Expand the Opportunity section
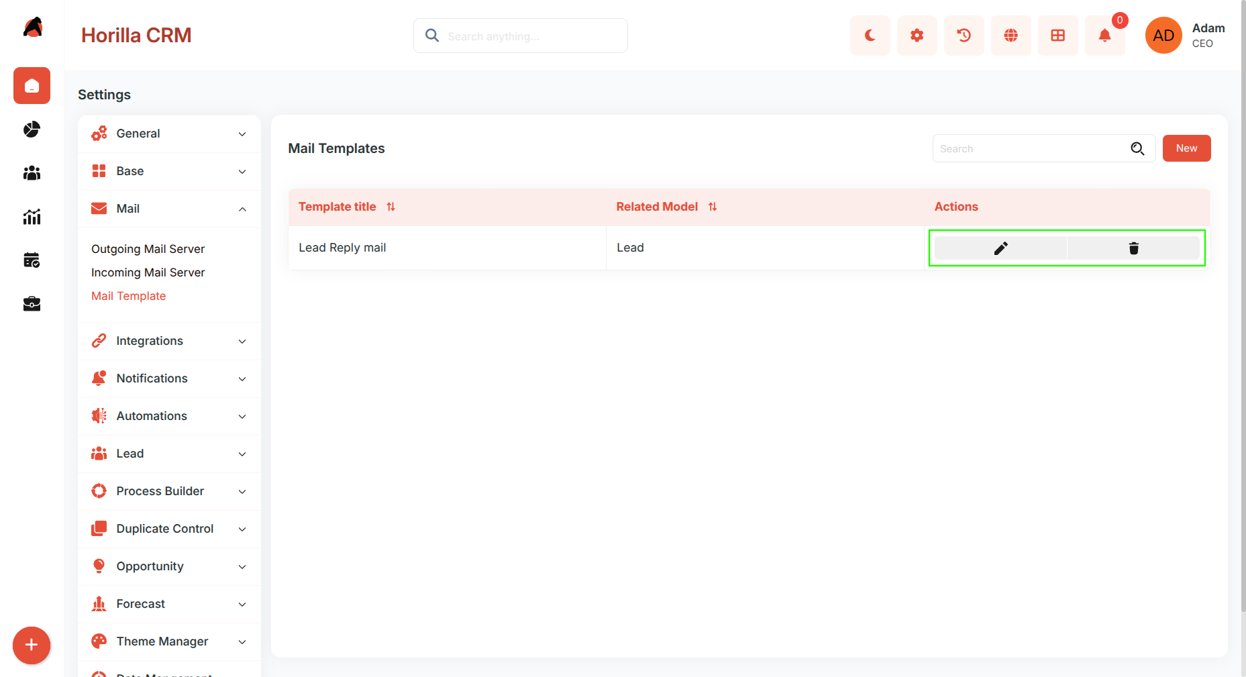This screenshot has height=677, width=1246. (x=169, y=566)
